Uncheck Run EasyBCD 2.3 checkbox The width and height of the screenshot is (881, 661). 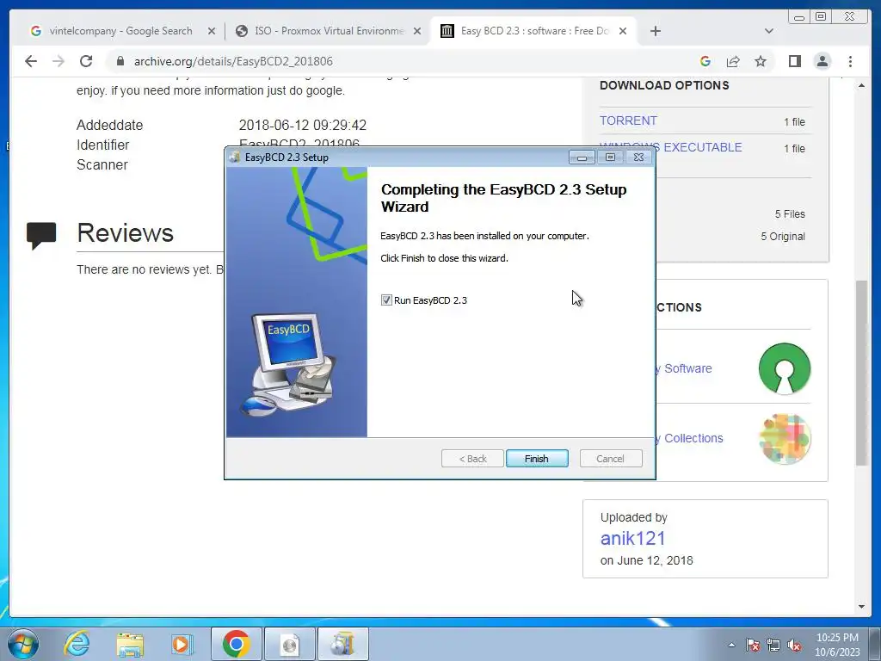386,300
